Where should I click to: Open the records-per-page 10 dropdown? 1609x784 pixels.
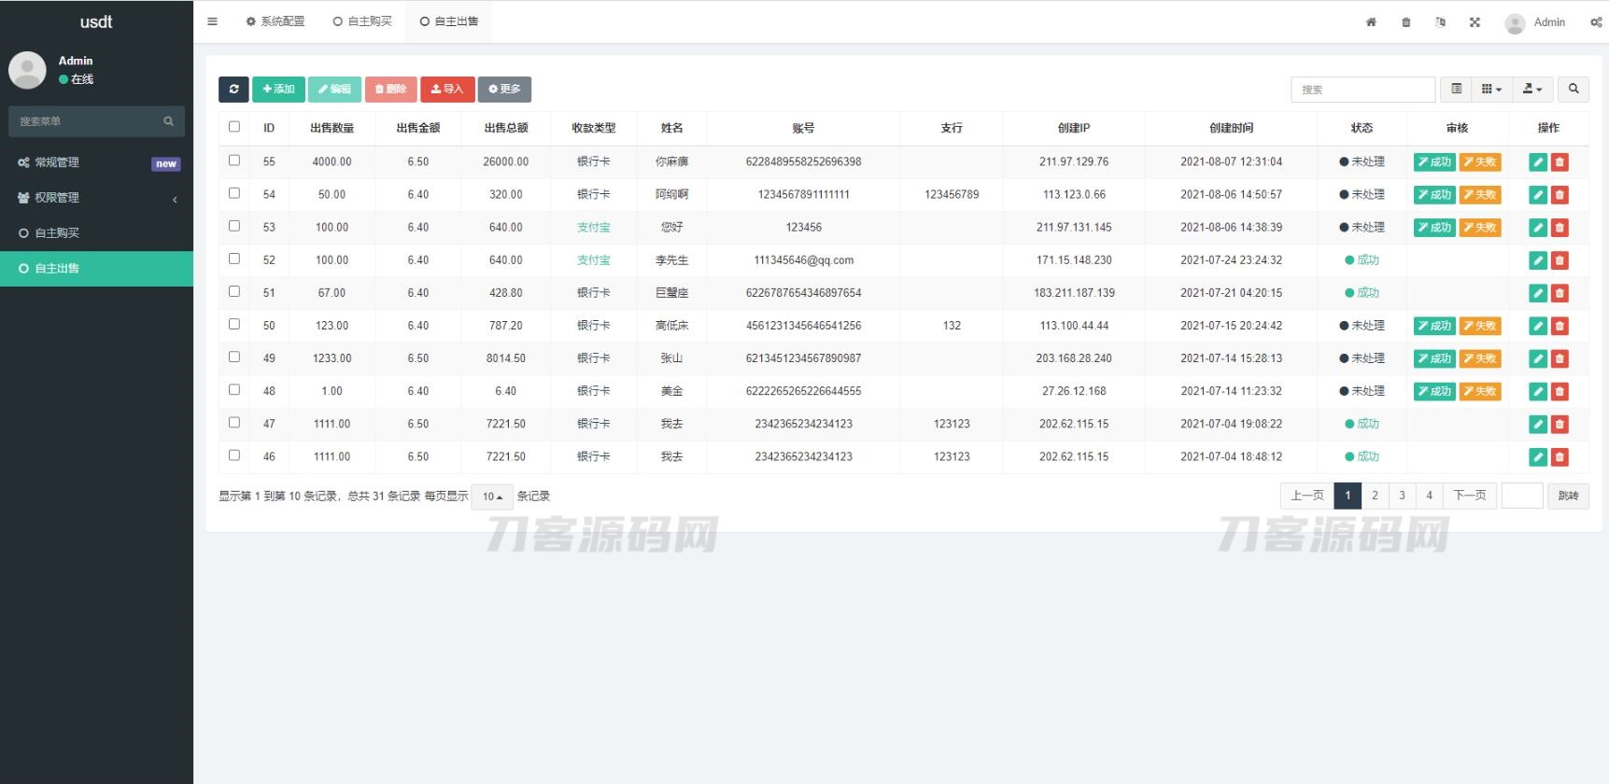[x=492, y=497]
